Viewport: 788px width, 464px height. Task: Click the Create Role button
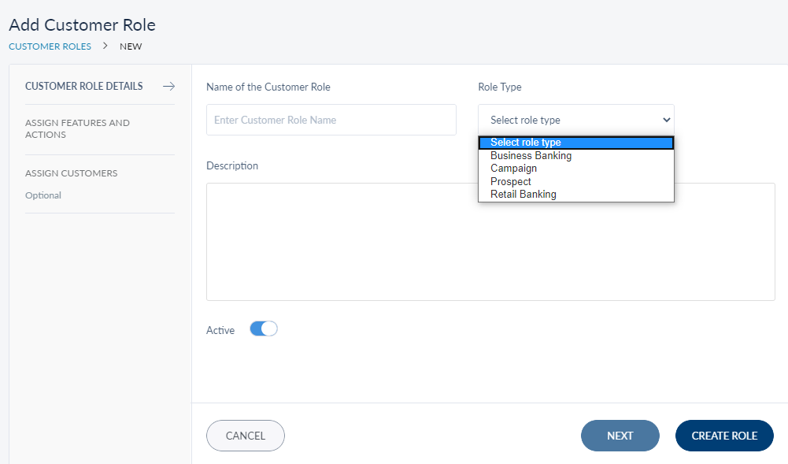pyautogui.click(x=724, y=436)
